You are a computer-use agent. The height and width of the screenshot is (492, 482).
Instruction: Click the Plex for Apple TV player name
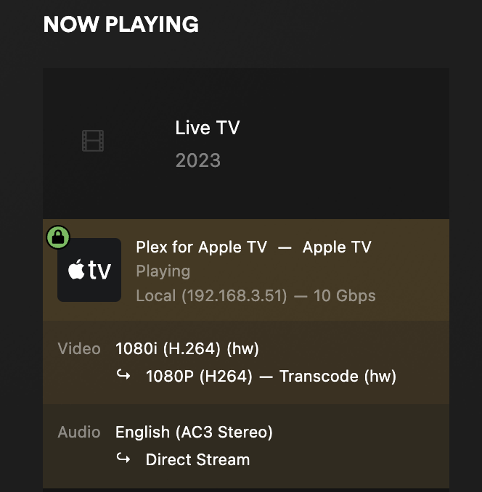(201, 247)
